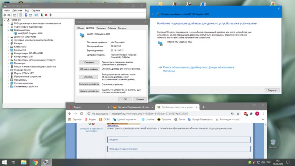Click the Chrome back arrow
The width and height of the screenshot is (295, 166).
[70, 114]
